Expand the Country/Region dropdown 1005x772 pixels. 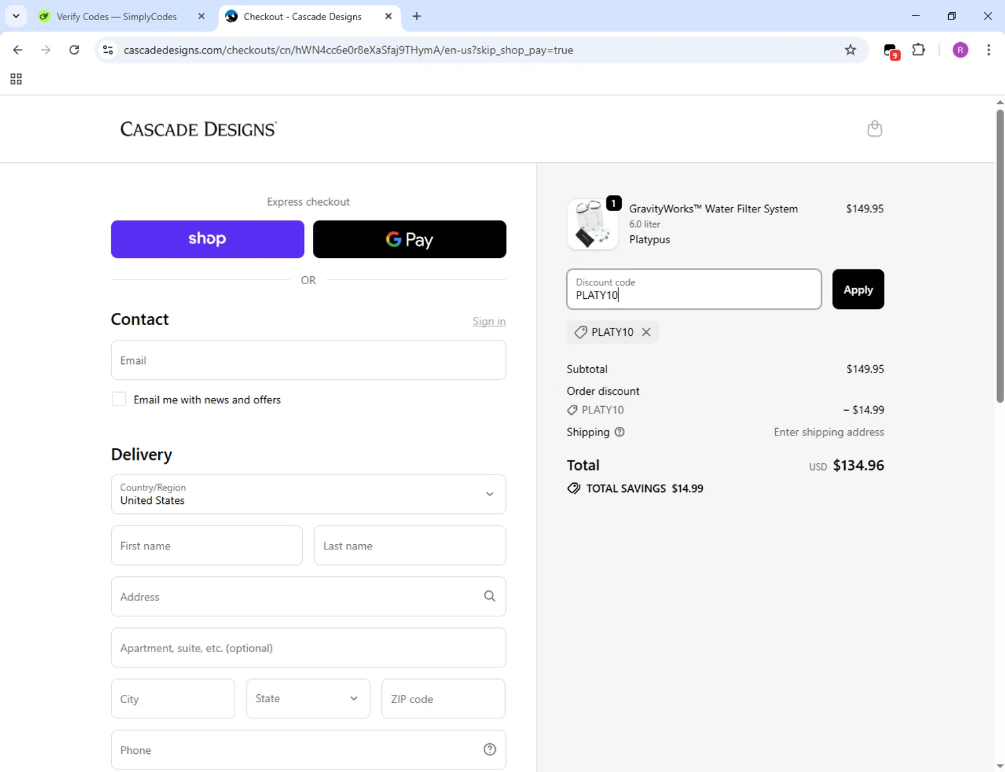coord(308,494)
